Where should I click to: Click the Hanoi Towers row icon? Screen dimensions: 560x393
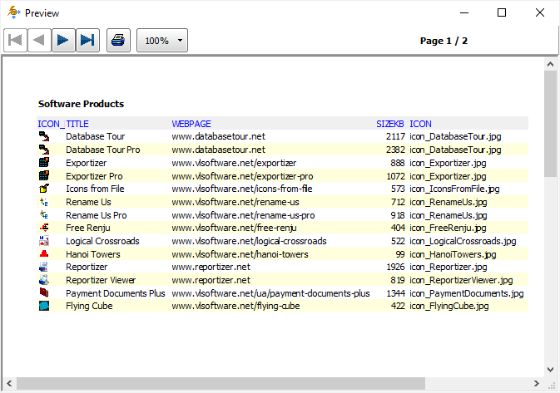coord(44,254)
